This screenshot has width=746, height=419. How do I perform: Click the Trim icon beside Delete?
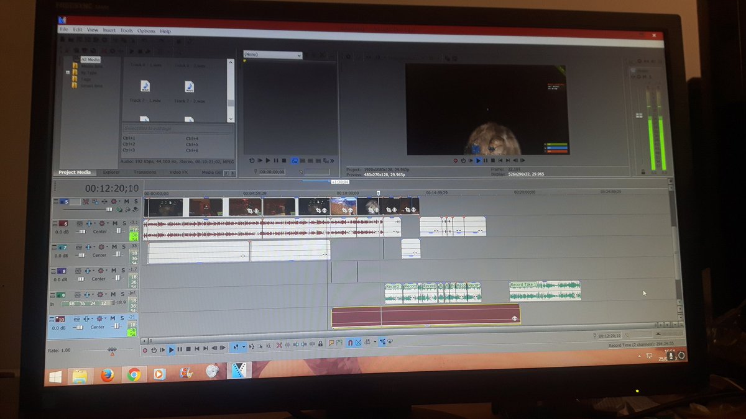(287, 345)
